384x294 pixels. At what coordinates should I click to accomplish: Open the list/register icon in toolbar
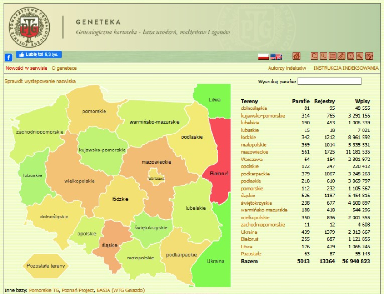[x=332, y=56]
